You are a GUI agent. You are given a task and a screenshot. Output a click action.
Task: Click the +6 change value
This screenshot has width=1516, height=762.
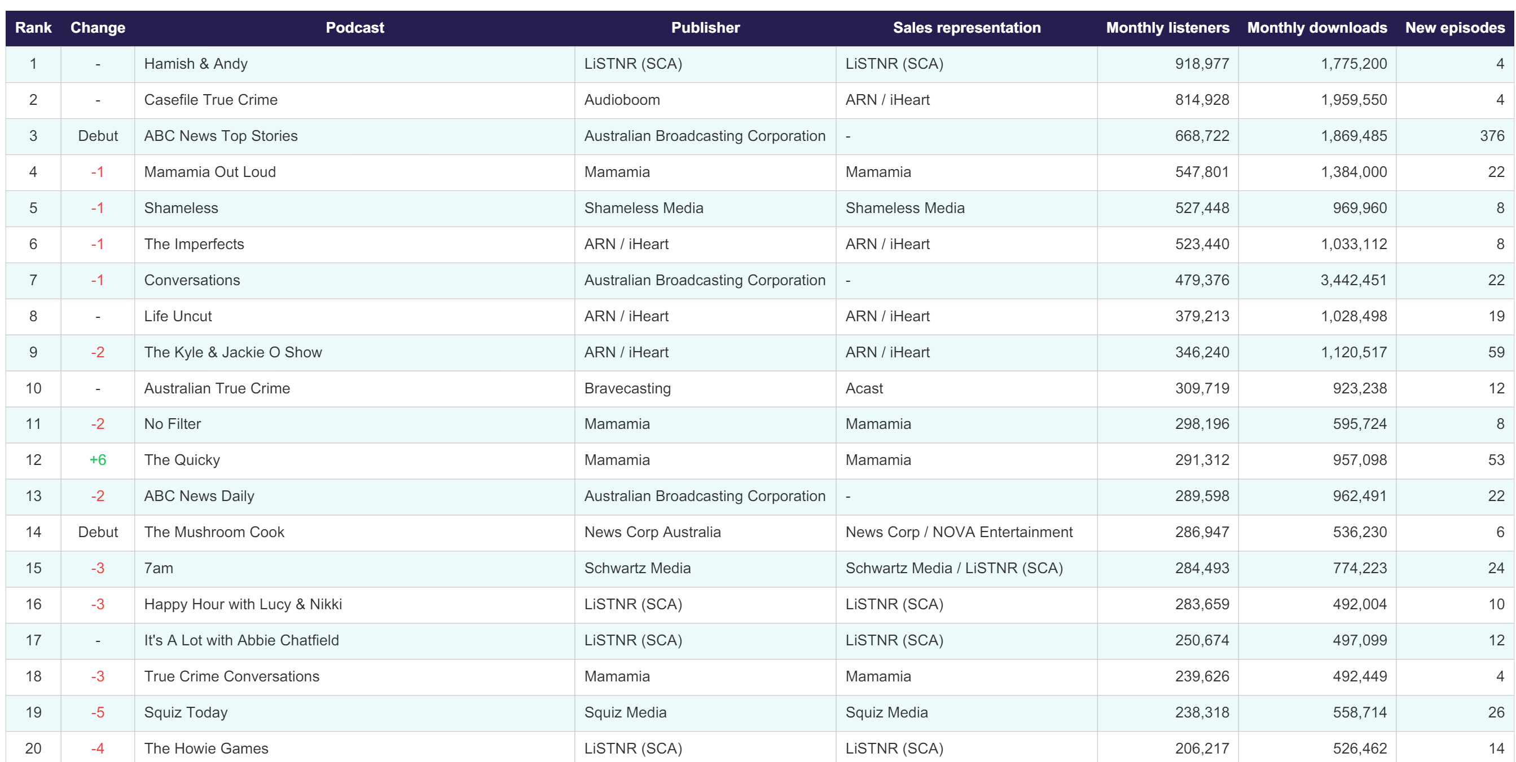click(98, 460)
